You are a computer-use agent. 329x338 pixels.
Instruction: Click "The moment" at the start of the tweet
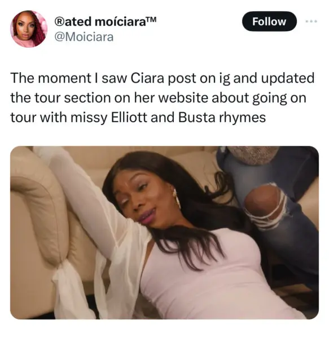point(51,78)
